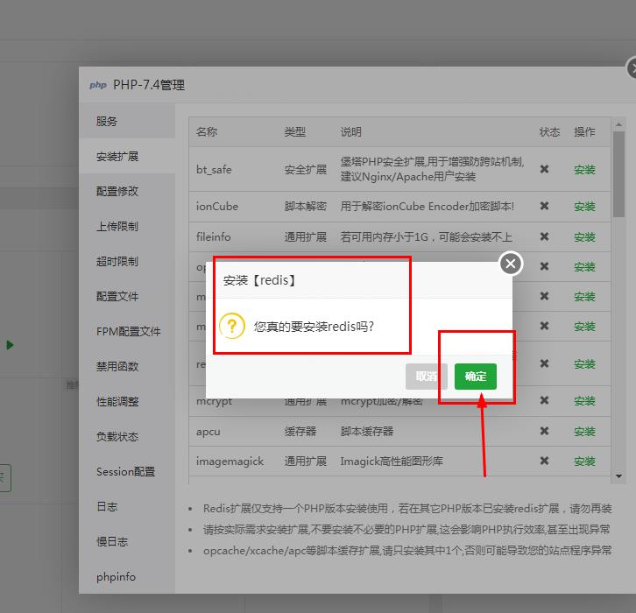Click the green play arrow on left edge
Viewport: 636px width, 613px height.
pyautogui.click(x=11, y=345)
